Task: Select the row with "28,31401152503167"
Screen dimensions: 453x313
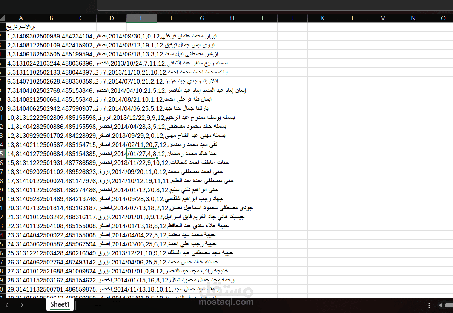Action: [x=121, y=280]
